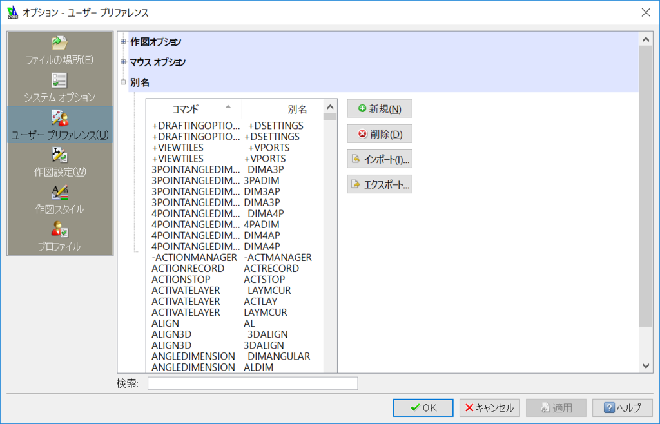660x424 pixels.
Task: Close the options dialog window
Action: [646, 12]
